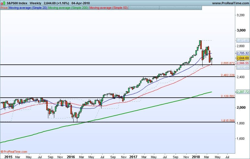Click the 2,872.87 Donchian upper value tag

click(x=243, y=41)
